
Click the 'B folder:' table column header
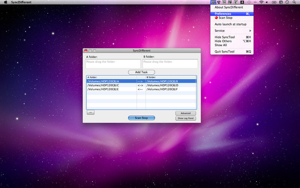click(x=171, y=77)
